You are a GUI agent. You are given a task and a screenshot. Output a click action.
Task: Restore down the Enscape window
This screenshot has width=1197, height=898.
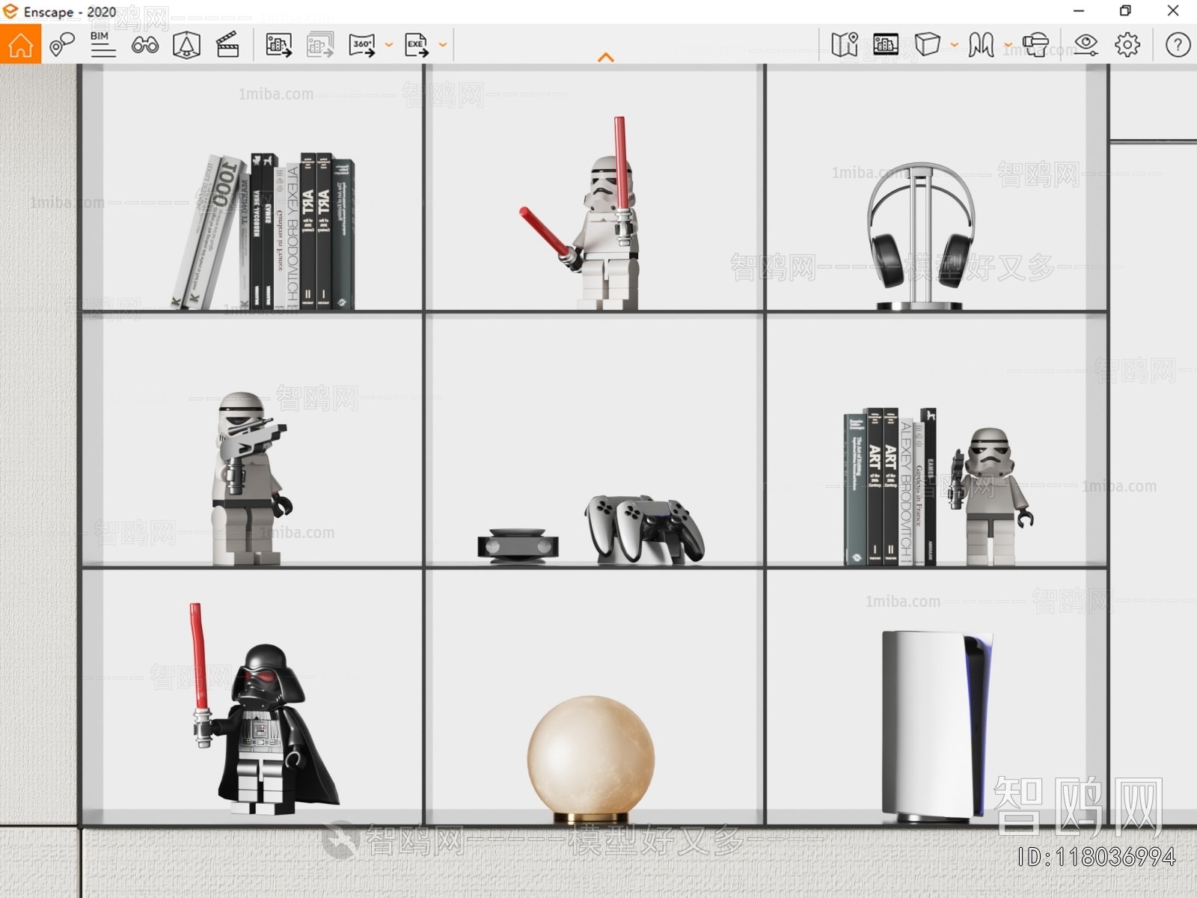click(x=1125, y=11)
